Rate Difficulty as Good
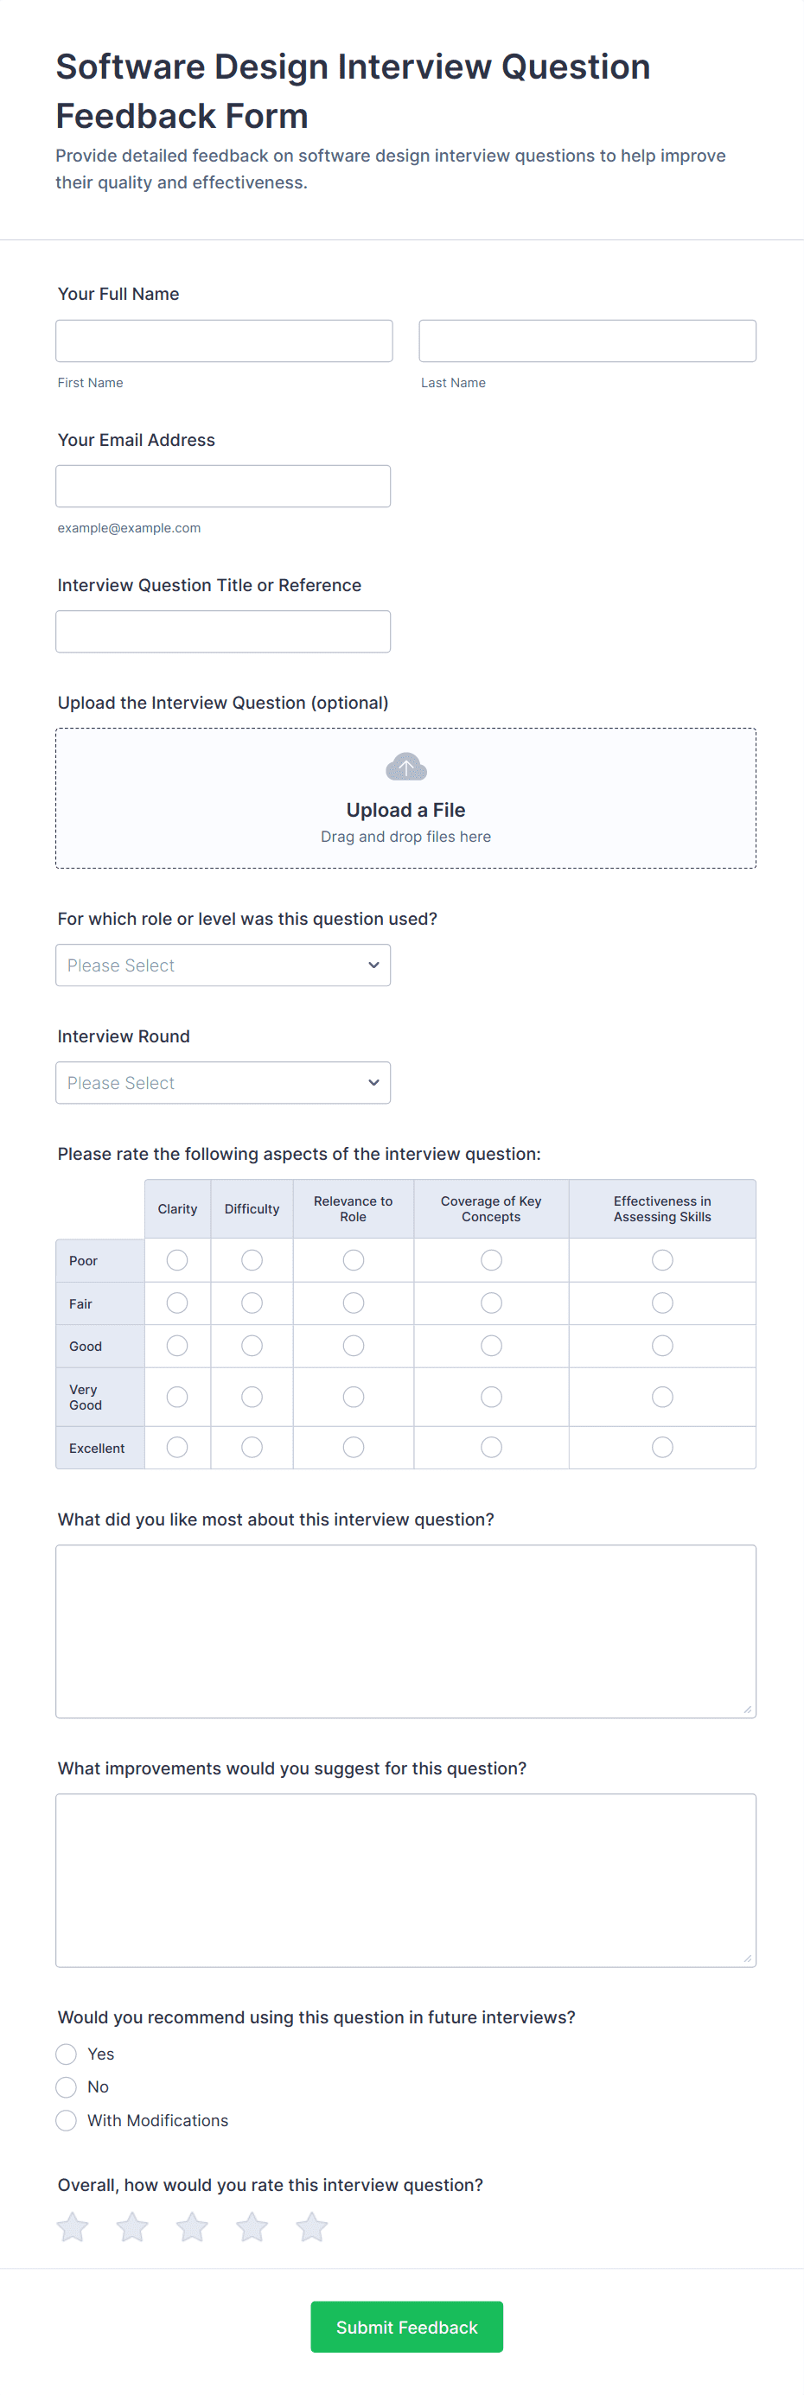Viewport: 804px width, 2395px height. click(252, 1346)
